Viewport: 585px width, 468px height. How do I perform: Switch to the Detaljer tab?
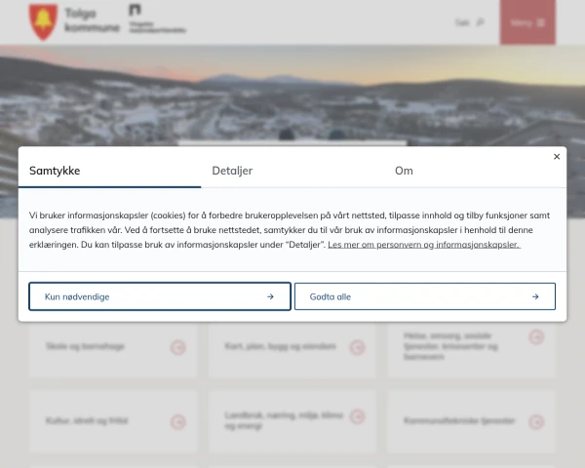(232, 171)
